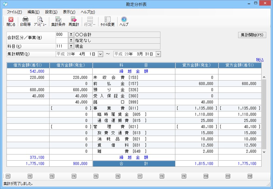Open the 表示(V) menu
273x189 pixels.
click(x=69, y=12)
